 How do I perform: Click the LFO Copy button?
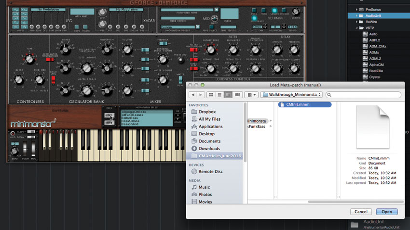(x=77, y=27)
